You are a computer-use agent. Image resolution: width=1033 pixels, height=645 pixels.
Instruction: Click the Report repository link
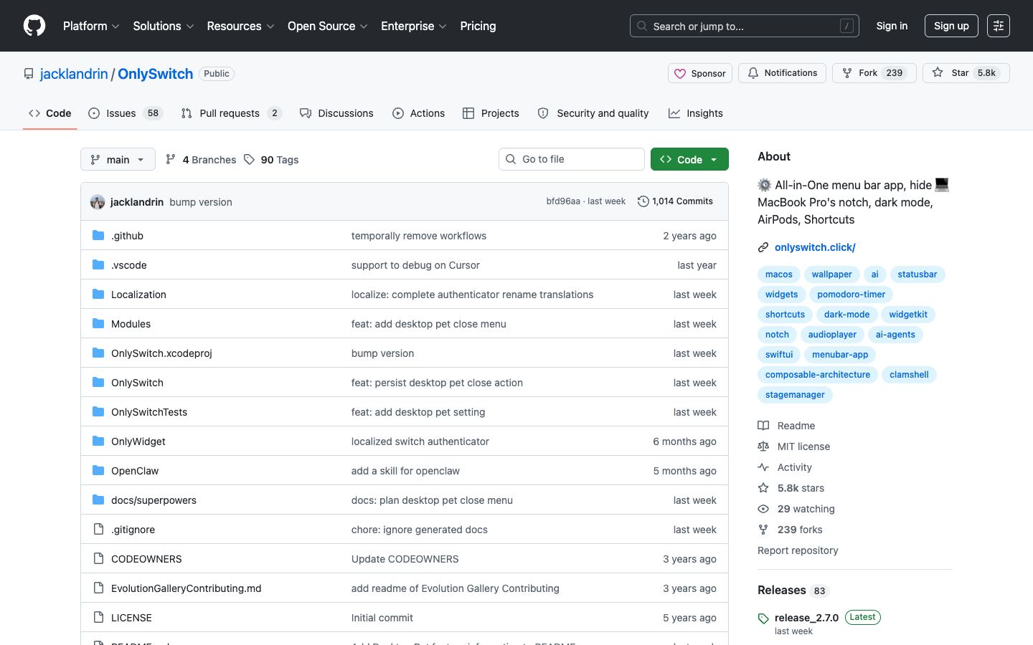pyautogui.click(x=798, y=550)
